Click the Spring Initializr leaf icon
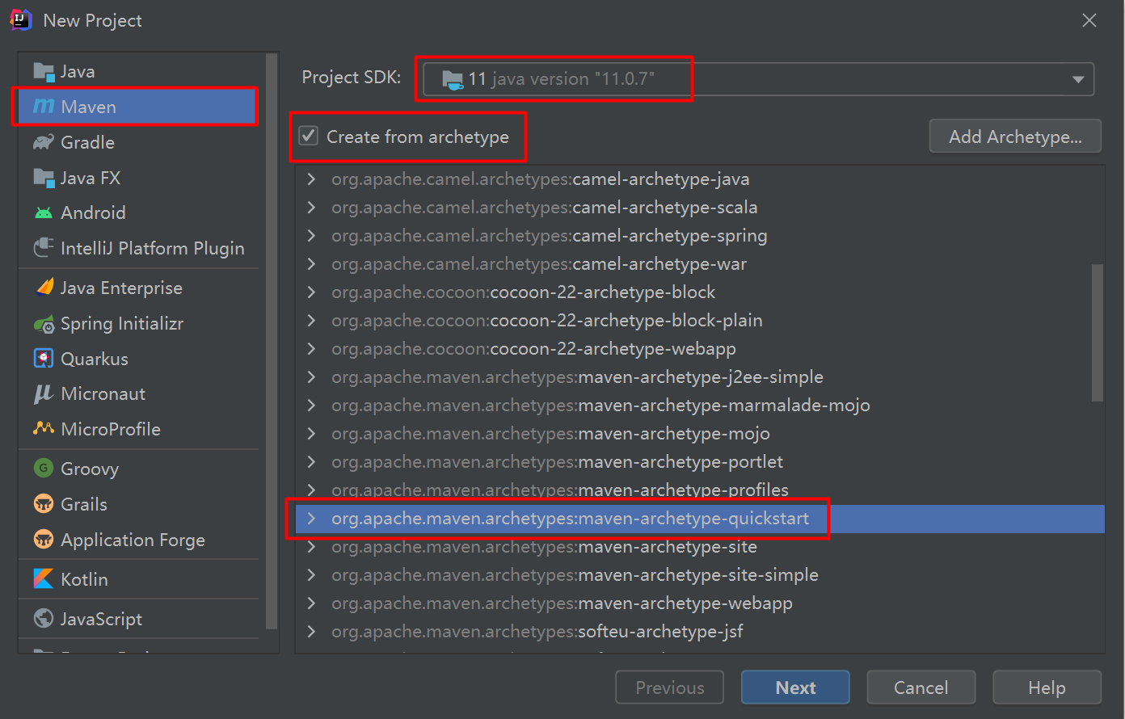The image size is (1125, 719). (x=44, y=323)
